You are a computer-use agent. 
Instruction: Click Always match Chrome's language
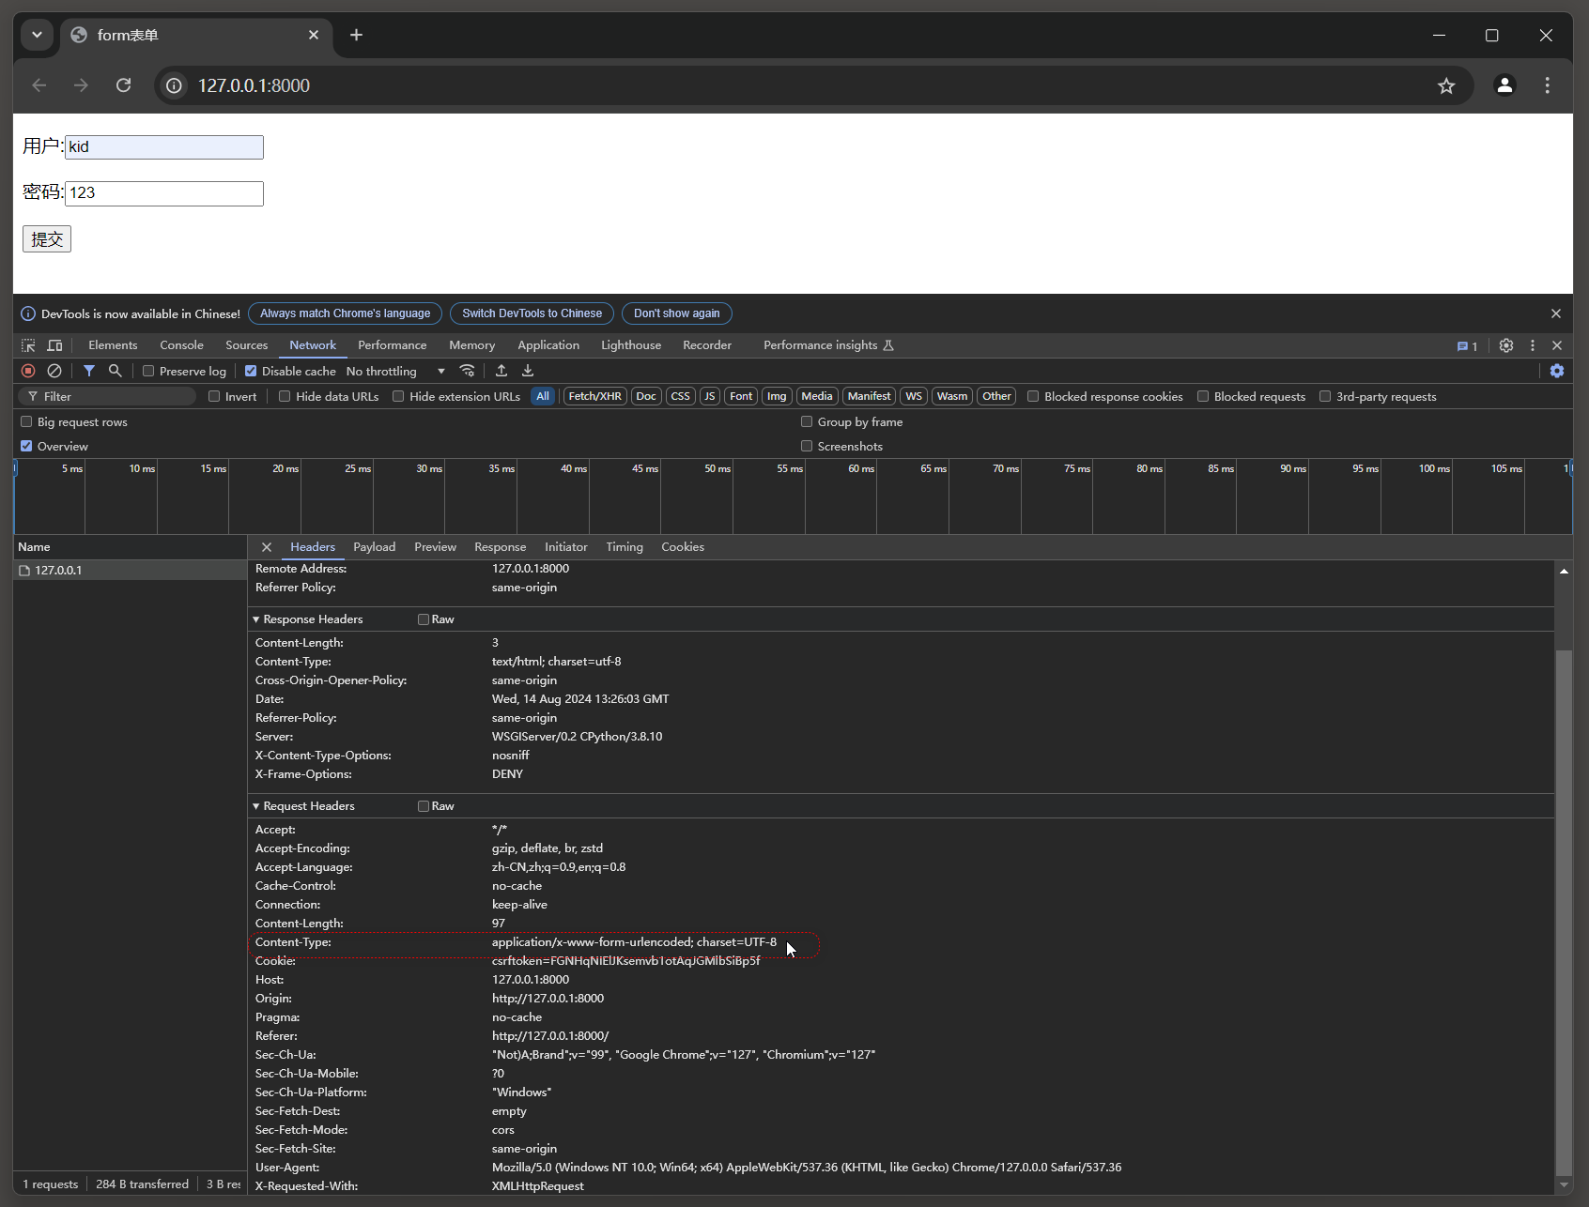point(345,313)
